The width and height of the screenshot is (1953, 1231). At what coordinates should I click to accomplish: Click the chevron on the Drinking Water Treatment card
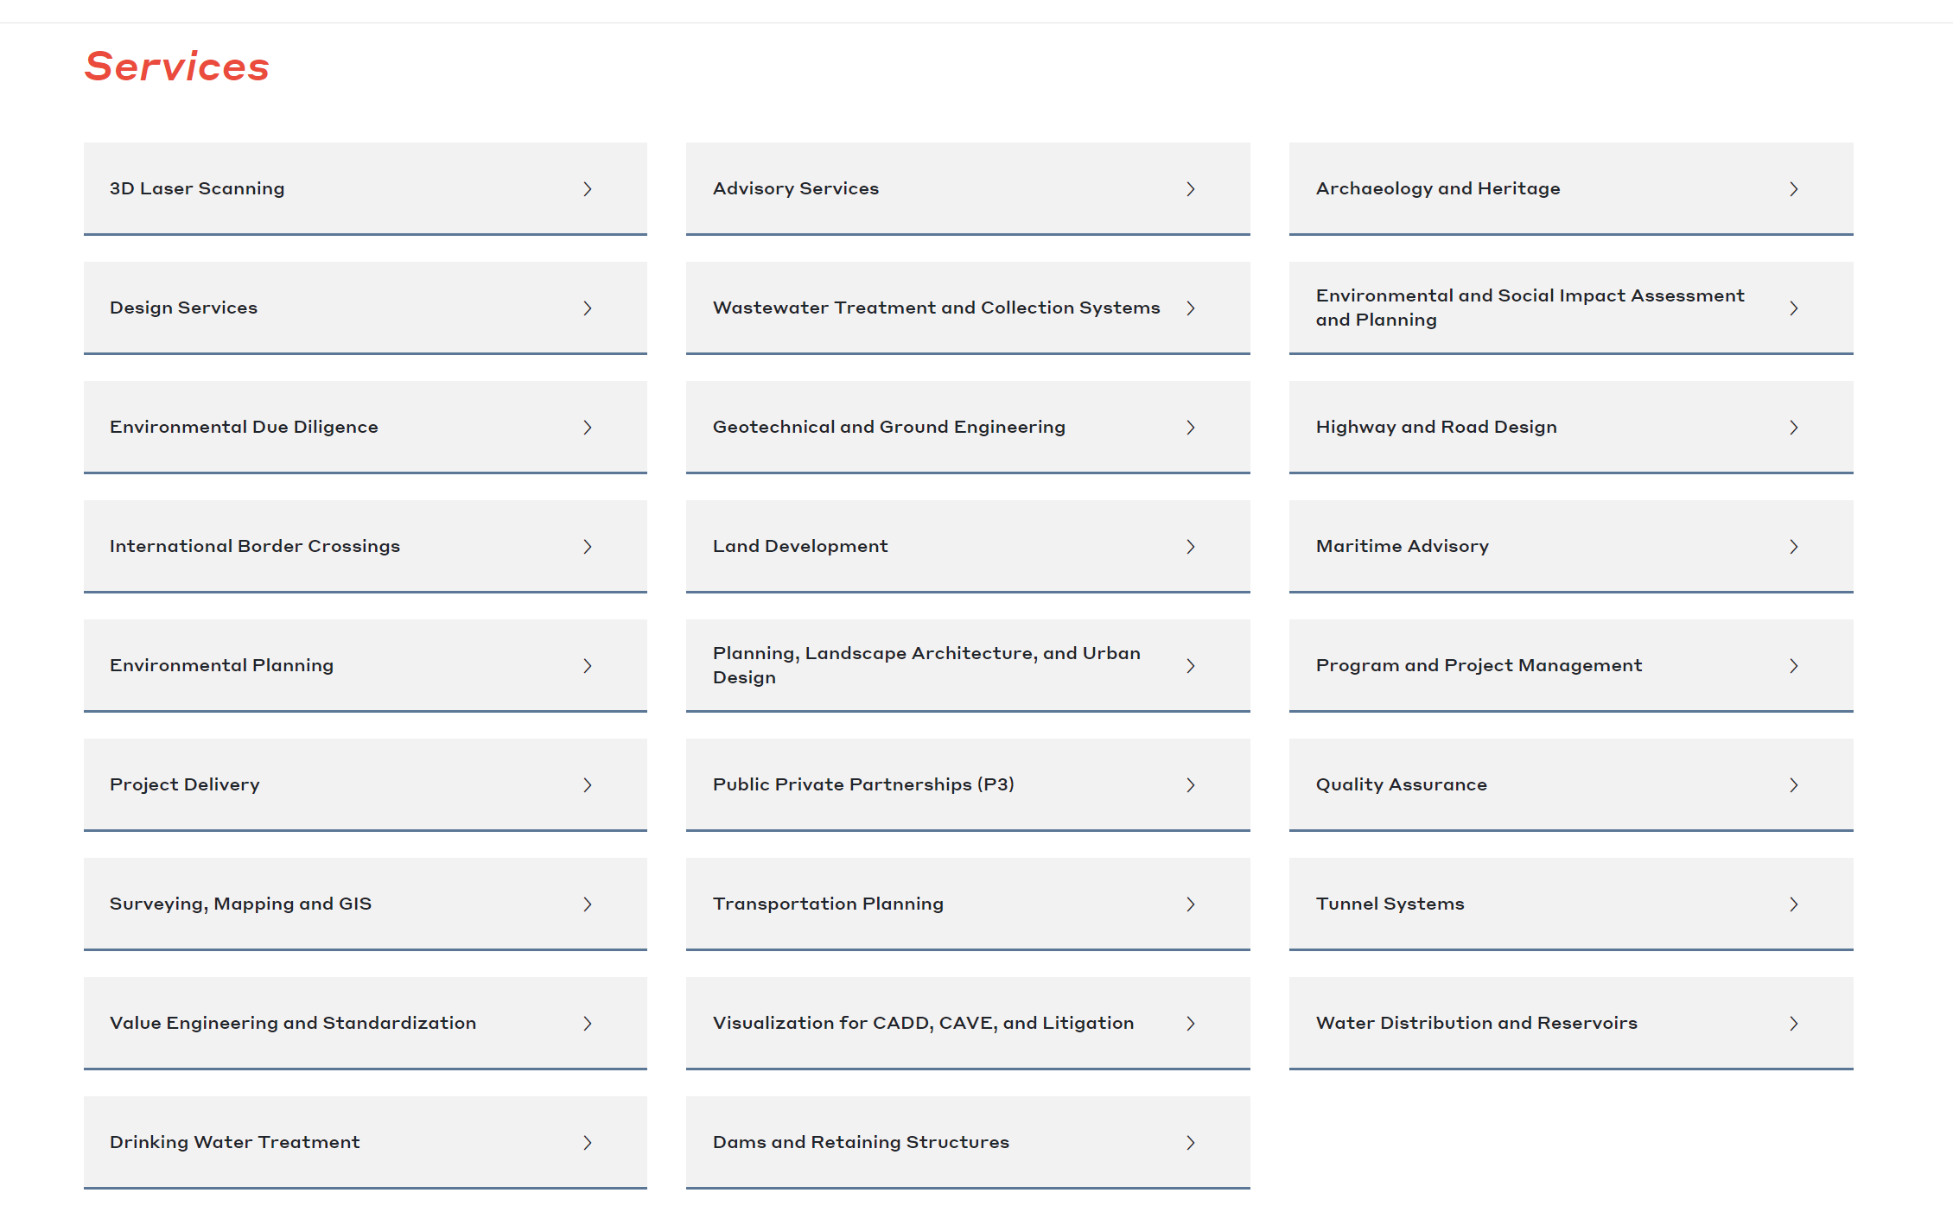coord(588,1143)
